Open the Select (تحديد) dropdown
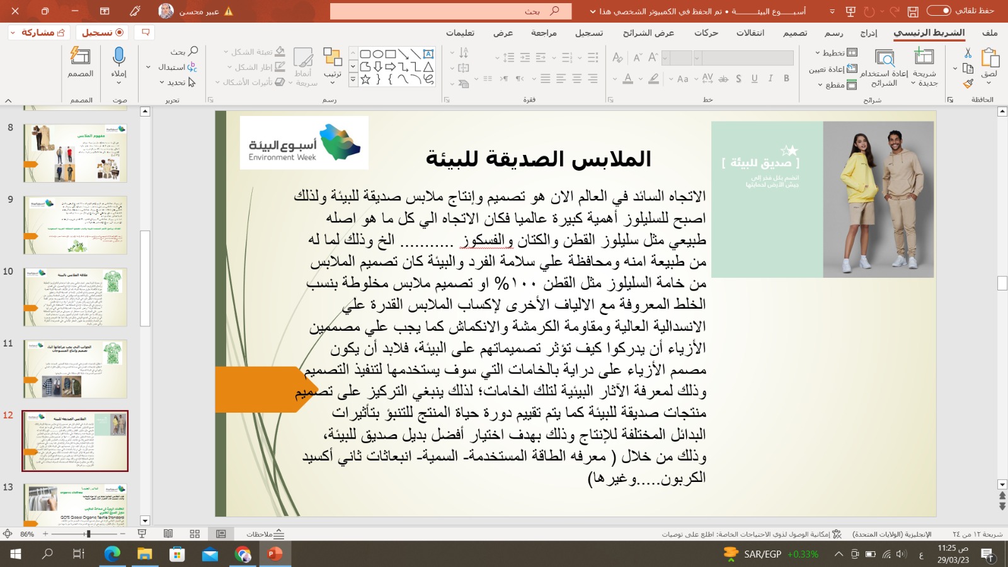1008x567 pixels. tap(178, 82)
